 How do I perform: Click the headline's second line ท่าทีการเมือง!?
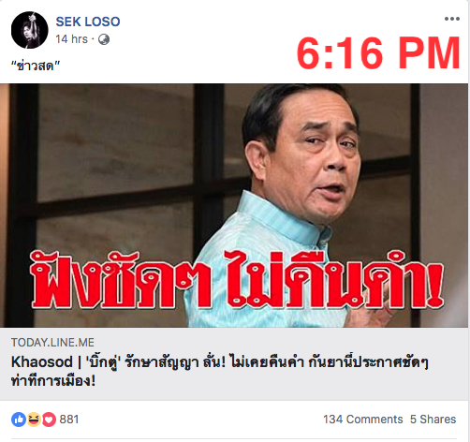(x=53, y=381)
